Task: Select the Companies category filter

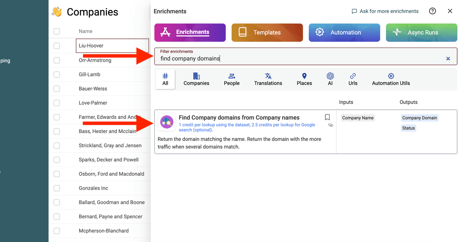Action: pos(196,79)
